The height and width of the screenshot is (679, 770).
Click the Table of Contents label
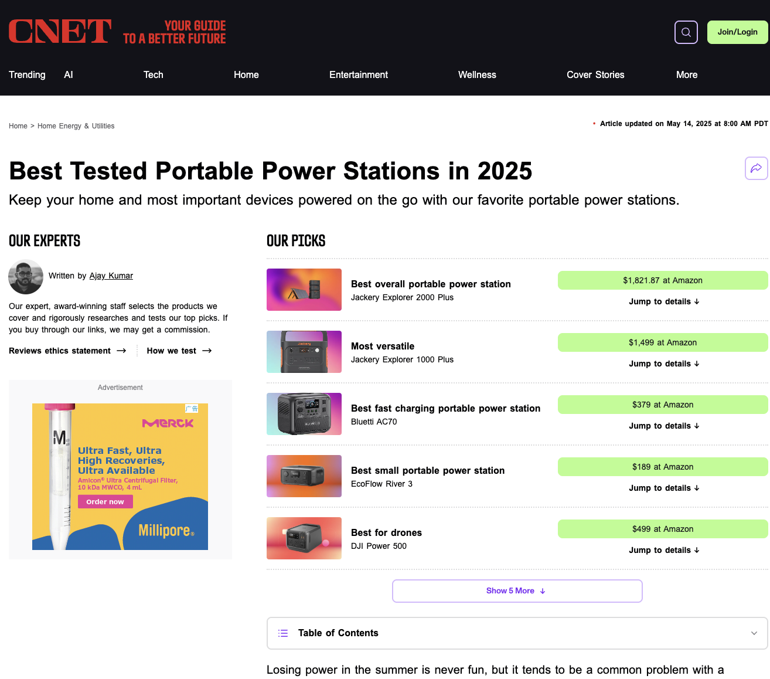point(338,633)
